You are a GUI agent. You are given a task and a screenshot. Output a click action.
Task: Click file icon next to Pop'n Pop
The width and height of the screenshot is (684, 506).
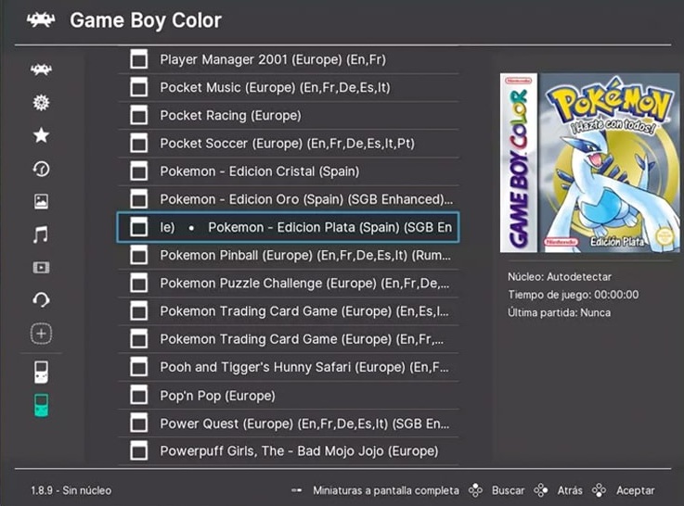click(x=138, y=396)
